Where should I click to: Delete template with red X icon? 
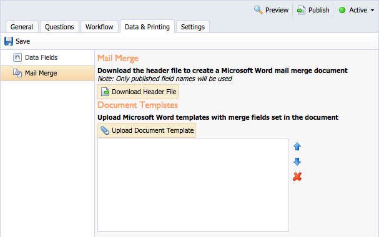coord(297,177)
